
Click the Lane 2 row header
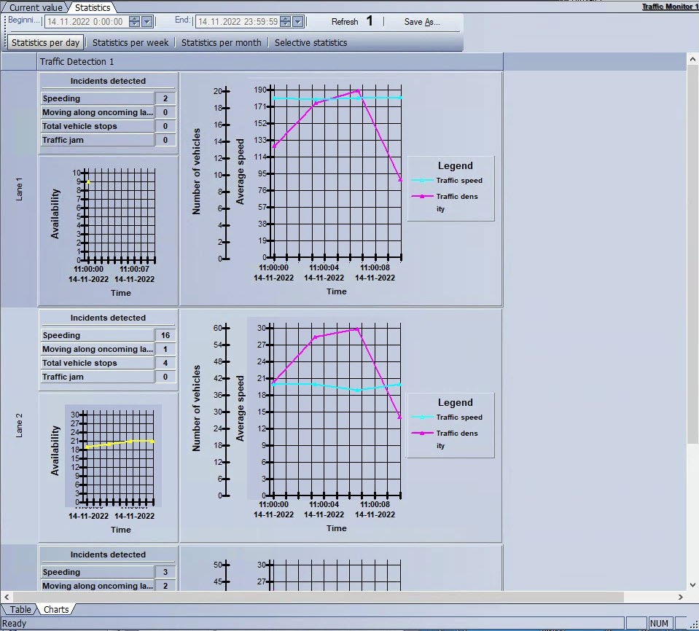pyautogui.click(x=19, y=425)
